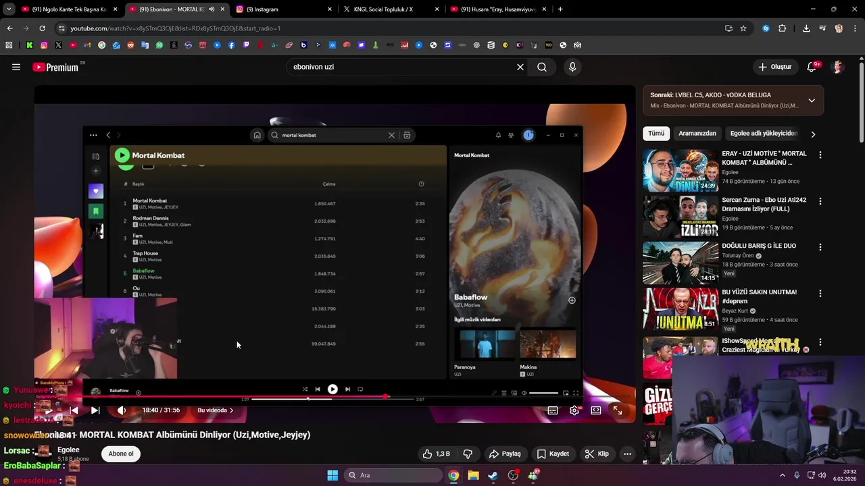Open options menu for BU YÜZÜ SAKIN UNUTMA video
The width and height of the screenshot is (865, 486).
click(x=820, y=294)
